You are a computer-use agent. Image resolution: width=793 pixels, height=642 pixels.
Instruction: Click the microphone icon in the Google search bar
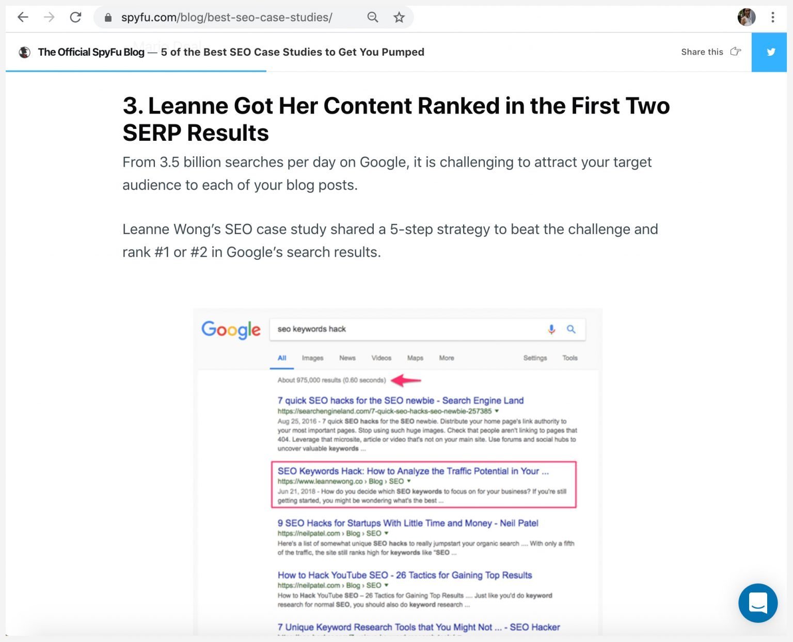pyautogui.click(x=551, y=329)
